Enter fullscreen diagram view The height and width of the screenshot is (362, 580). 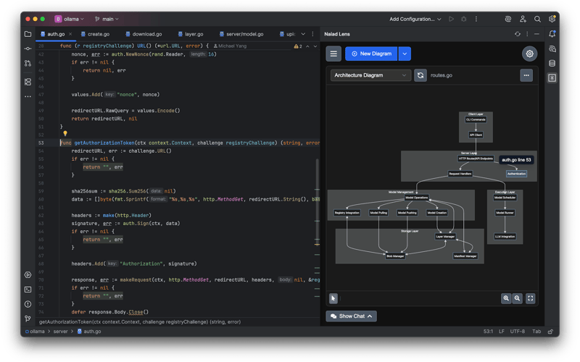tap(531, 298)
